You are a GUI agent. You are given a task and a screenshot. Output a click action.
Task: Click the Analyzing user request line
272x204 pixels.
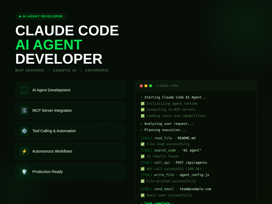click(x=167, y=124)
